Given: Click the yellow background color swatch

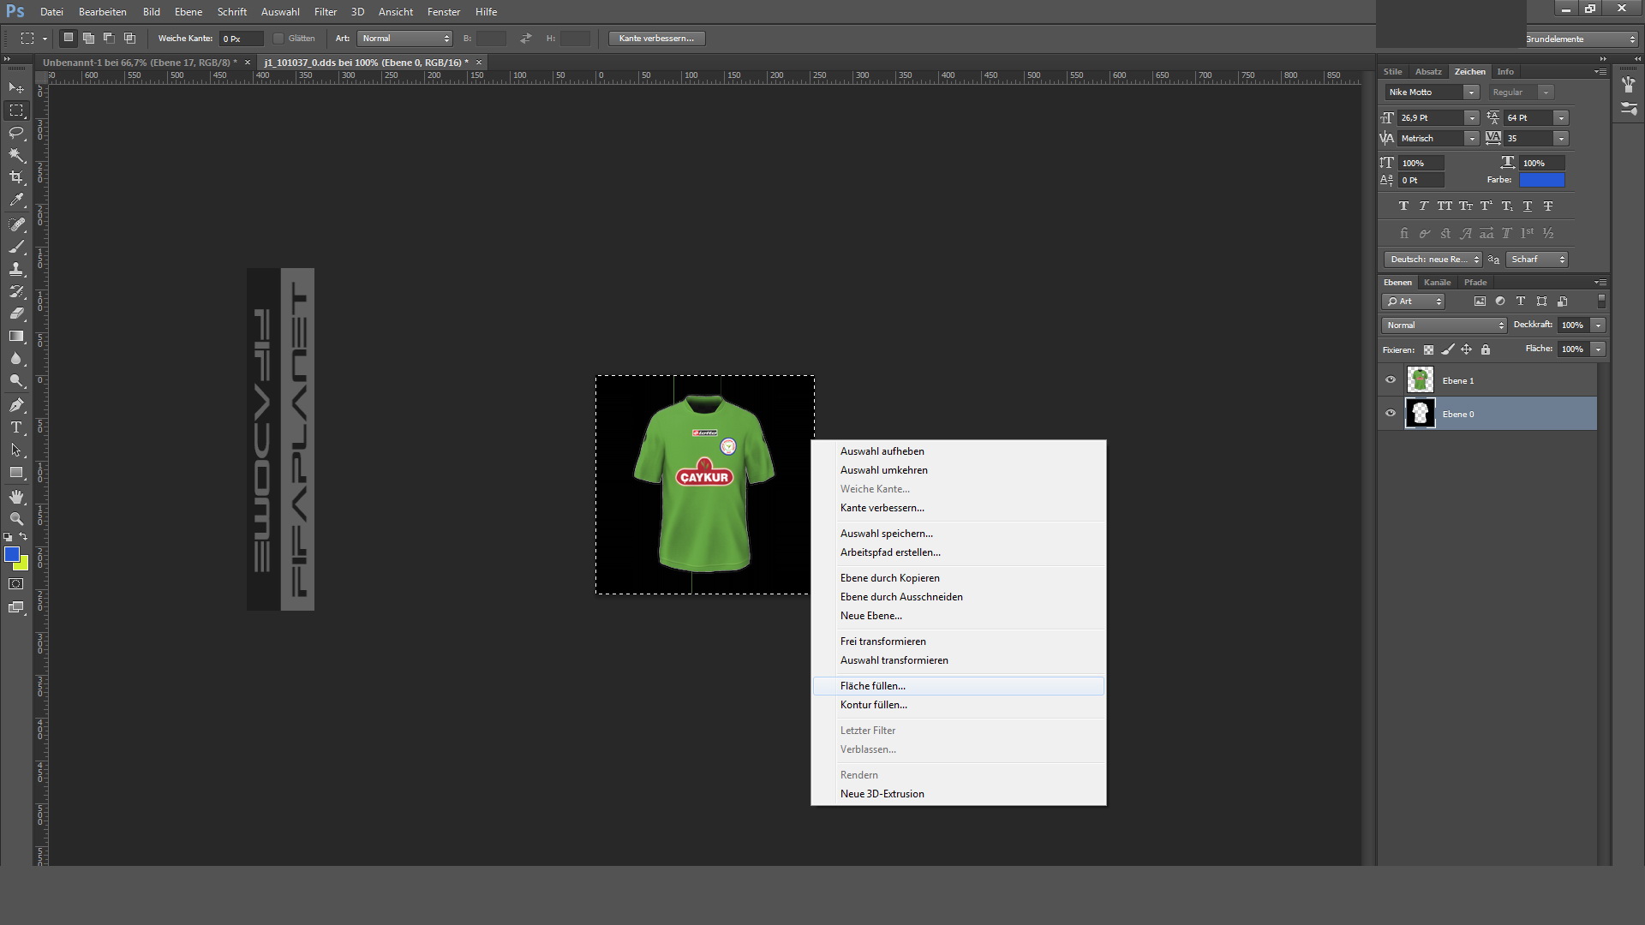Looking at the screenshot, I should tap(23, 565).
